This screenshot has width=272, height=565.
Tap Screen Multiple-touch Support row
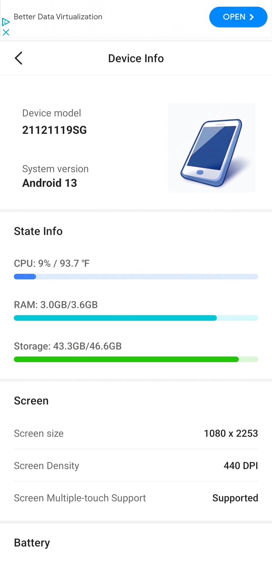[x=136, y=498]
